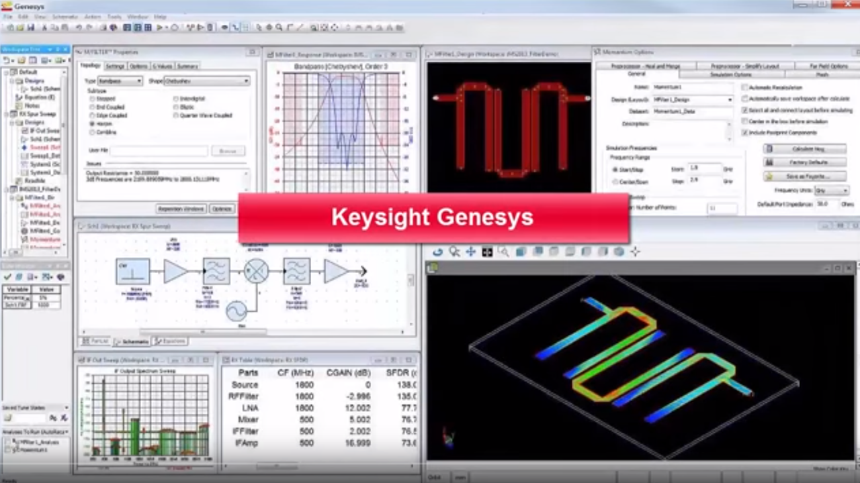Click the rotate view icon in 3D viewer toolbar
Viewport: 860px width, 483px height.
[x=438, y=252]
